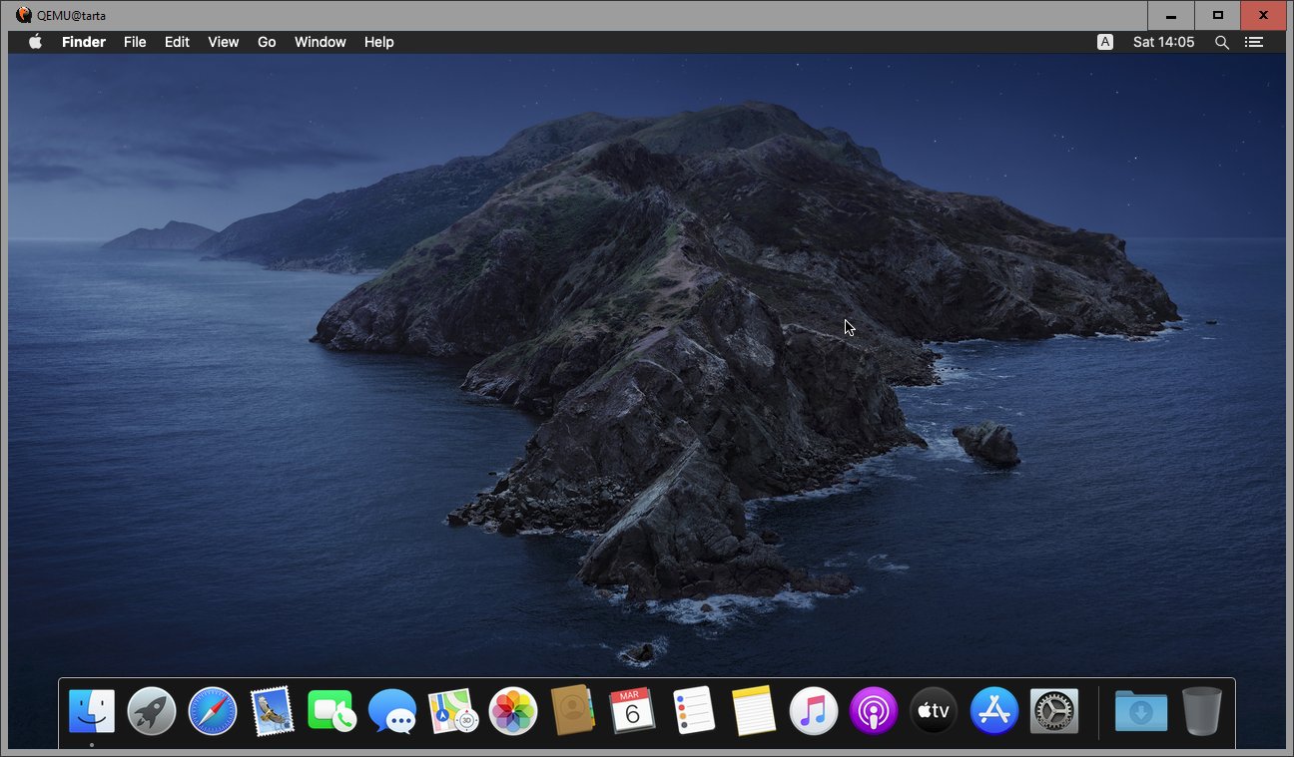Viewport: 1294px width, 757px height.
Task: Open Calendar showing March 6
Action: point(632,712)
